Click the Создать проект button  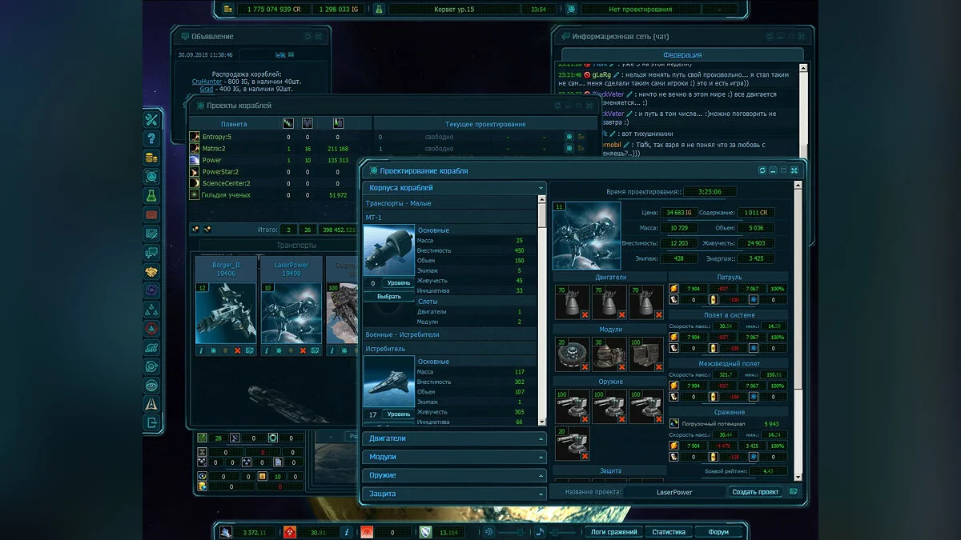coord(755,492)
